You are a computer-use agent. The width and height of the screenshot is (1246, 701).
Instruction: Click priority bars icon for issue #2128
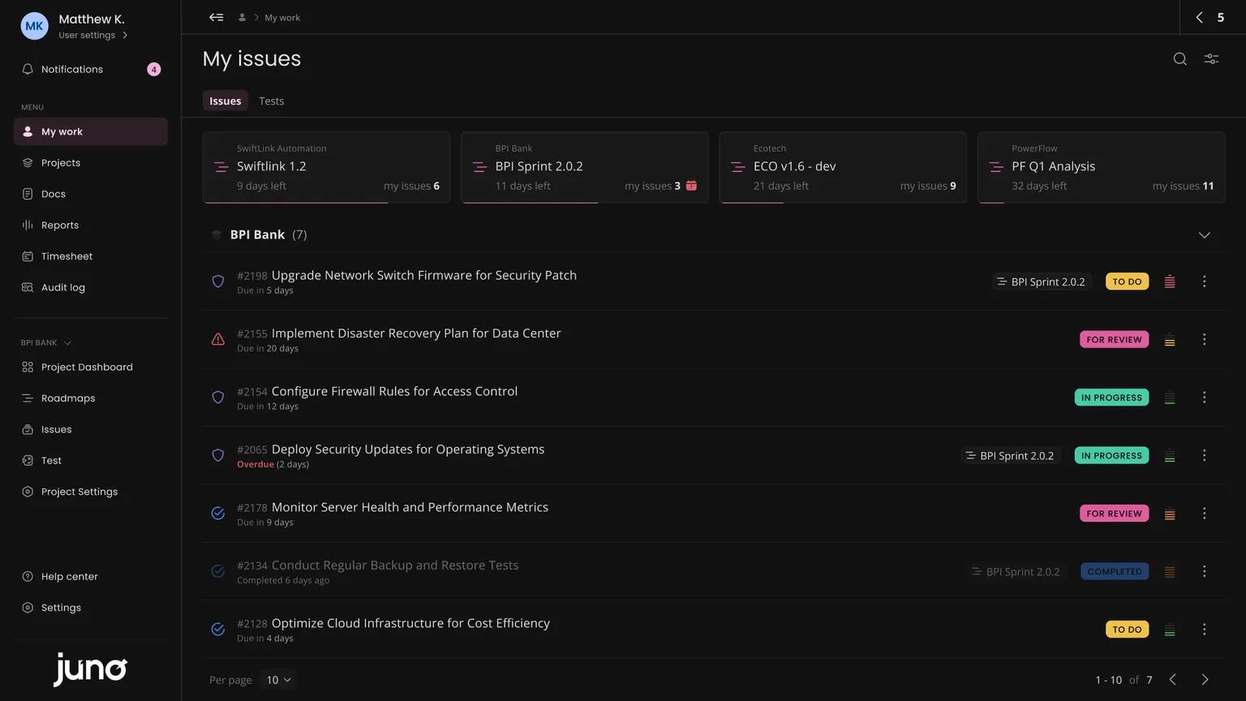(1170, 630)
